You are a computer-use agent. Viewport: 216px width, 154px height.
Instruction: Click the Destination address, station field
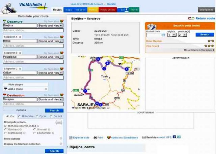coord(33,104)
